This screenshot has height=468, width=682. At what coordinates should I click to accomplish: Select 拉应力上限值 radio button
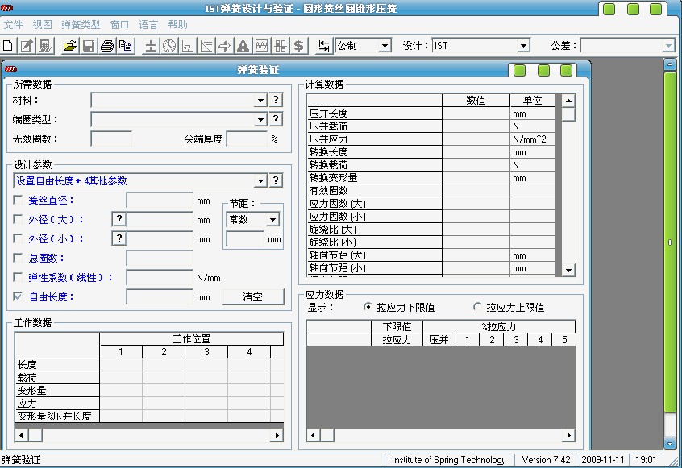point(477,307)
